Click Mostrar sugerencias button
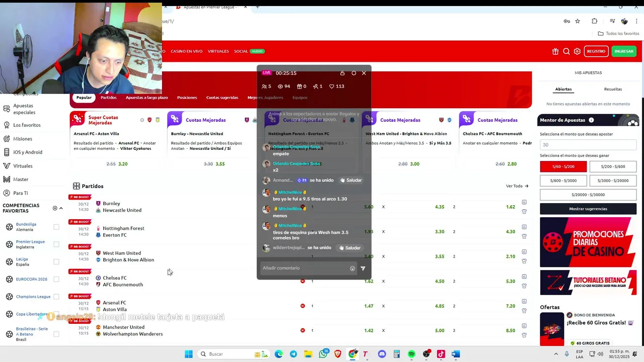The image size is (644, 362). pos(588,209)
